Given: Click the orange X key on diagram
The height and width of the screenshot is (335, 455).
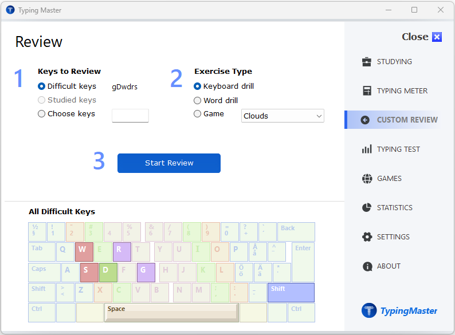Looking at the screenshot, I should click(x=103, y=293).
